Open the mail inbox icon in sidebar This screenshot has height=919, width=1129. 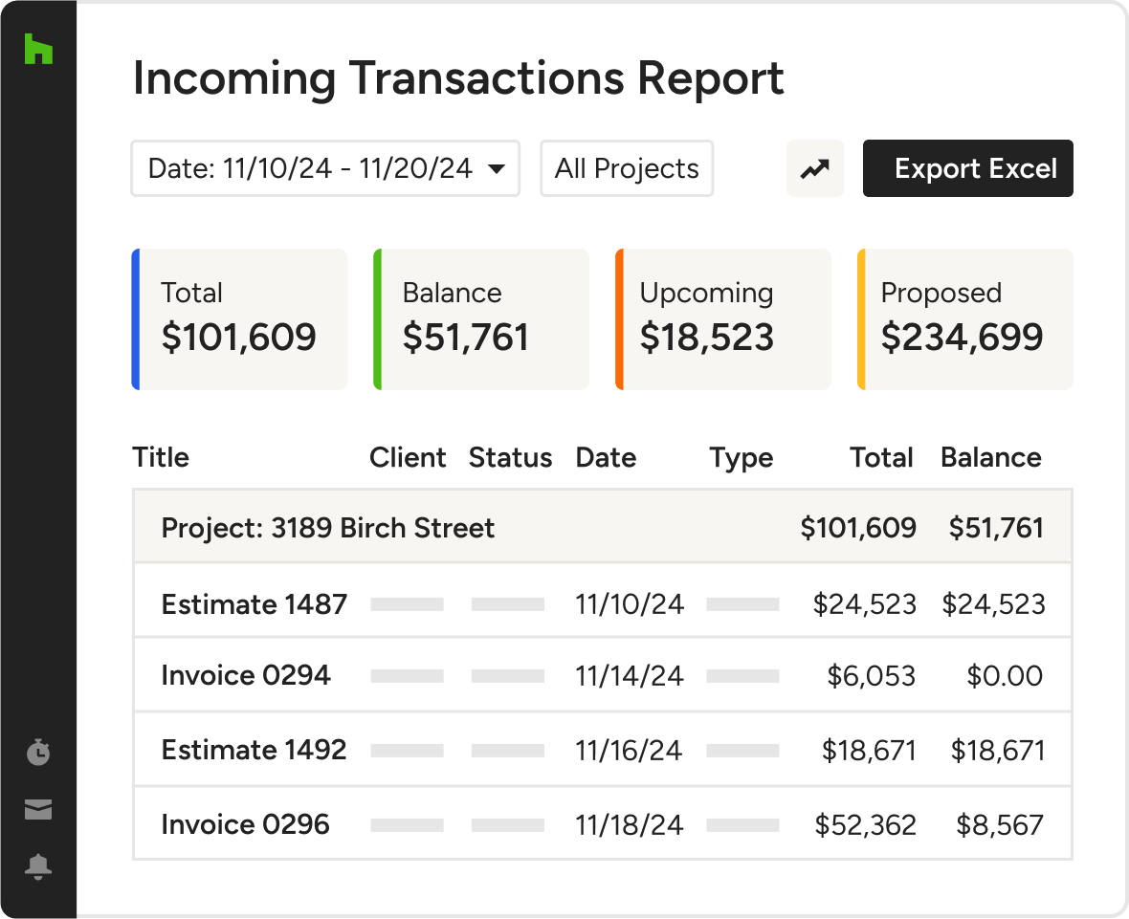coord(38,810)
